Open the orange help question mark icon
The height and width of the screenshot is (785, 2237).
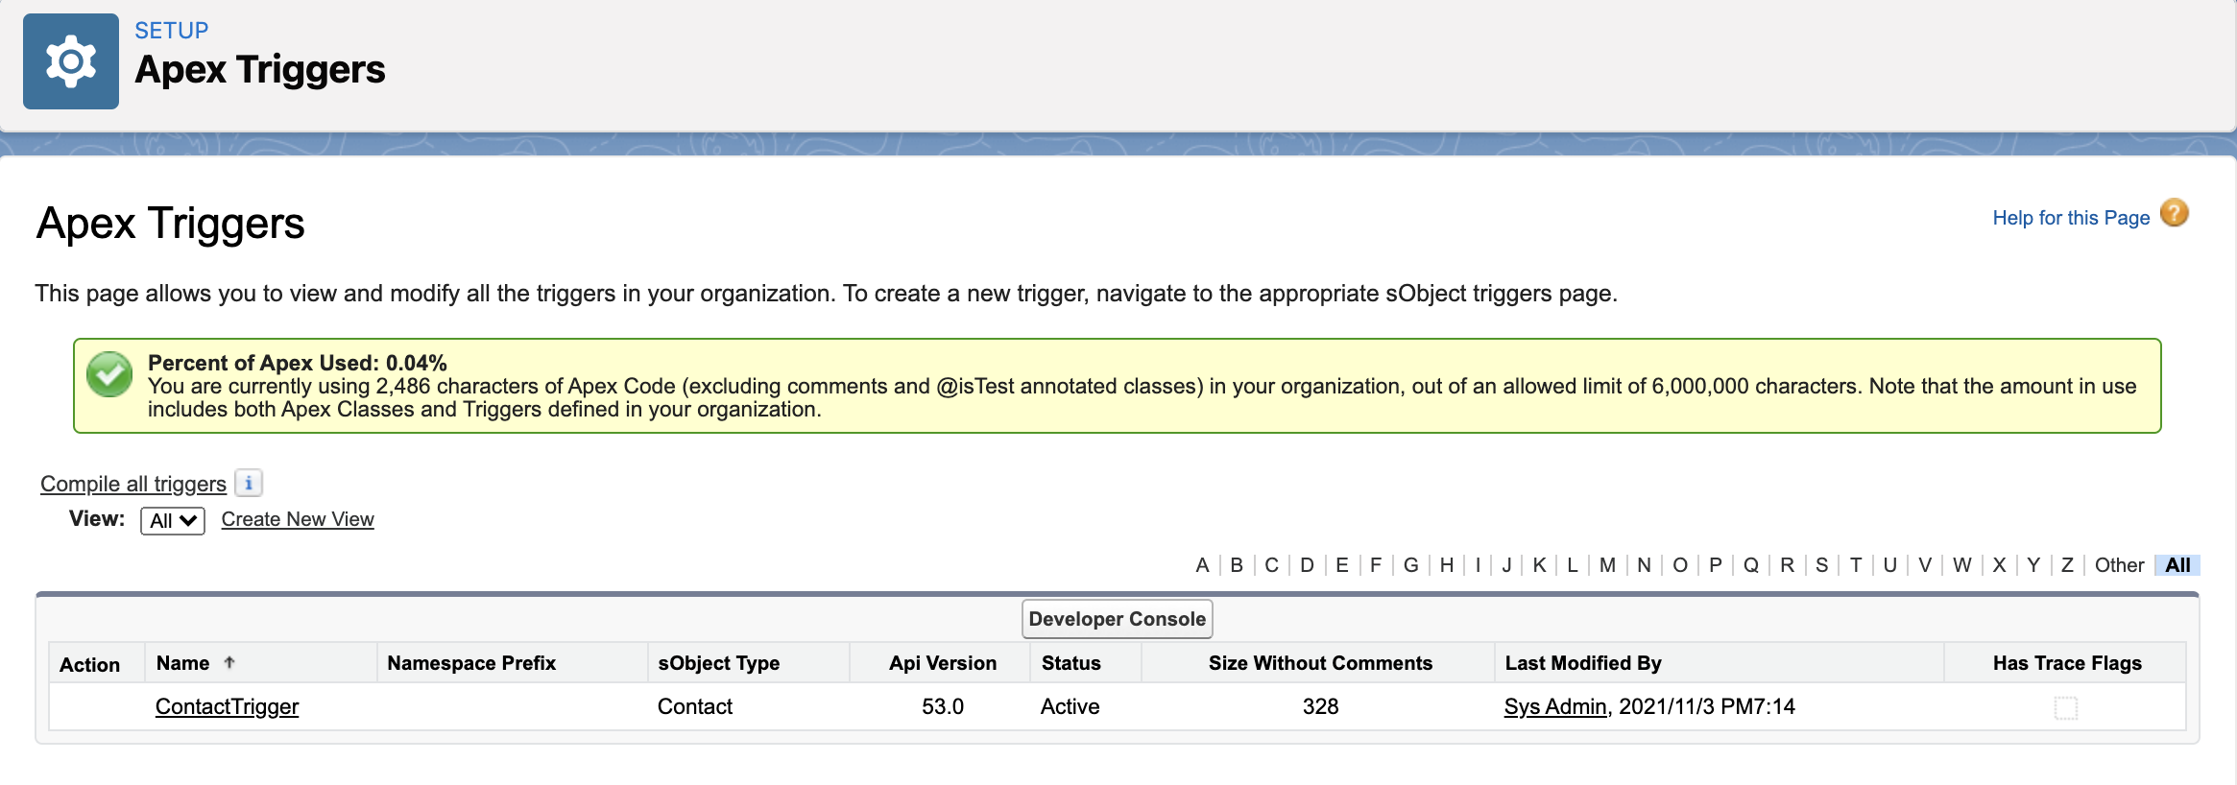[x=2175, y=213]
